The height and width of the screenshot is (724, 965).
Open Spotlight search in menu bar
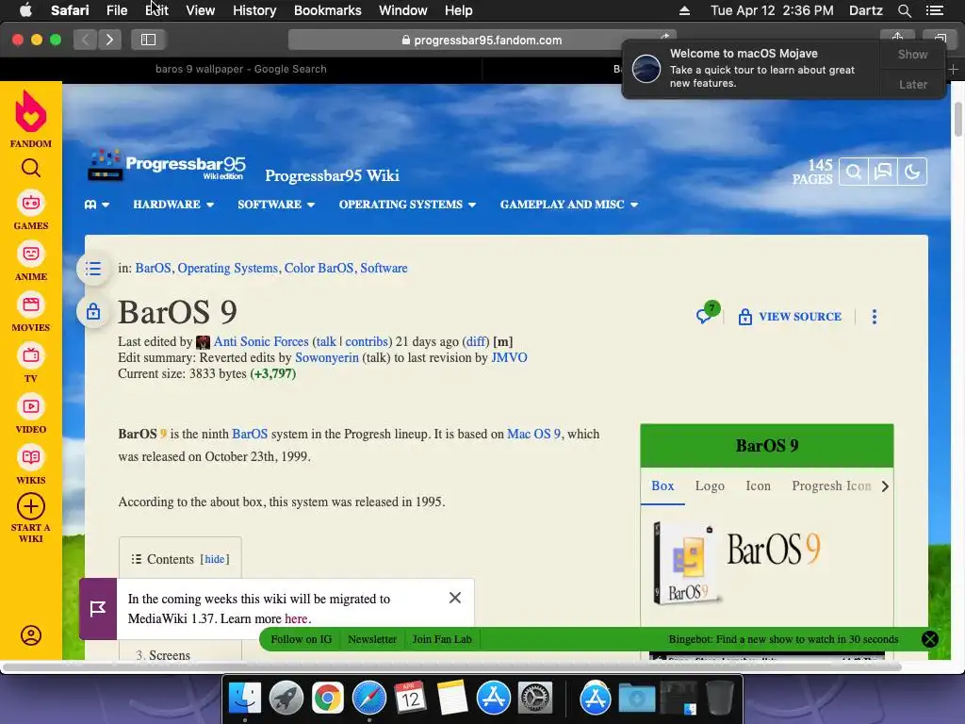point(904,10)
